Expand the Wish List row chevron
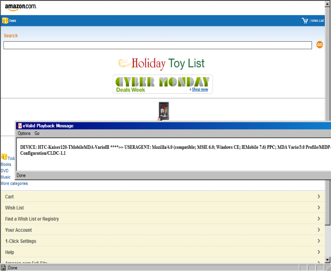Viewport: 331px width, 271px height. (319, 207)
